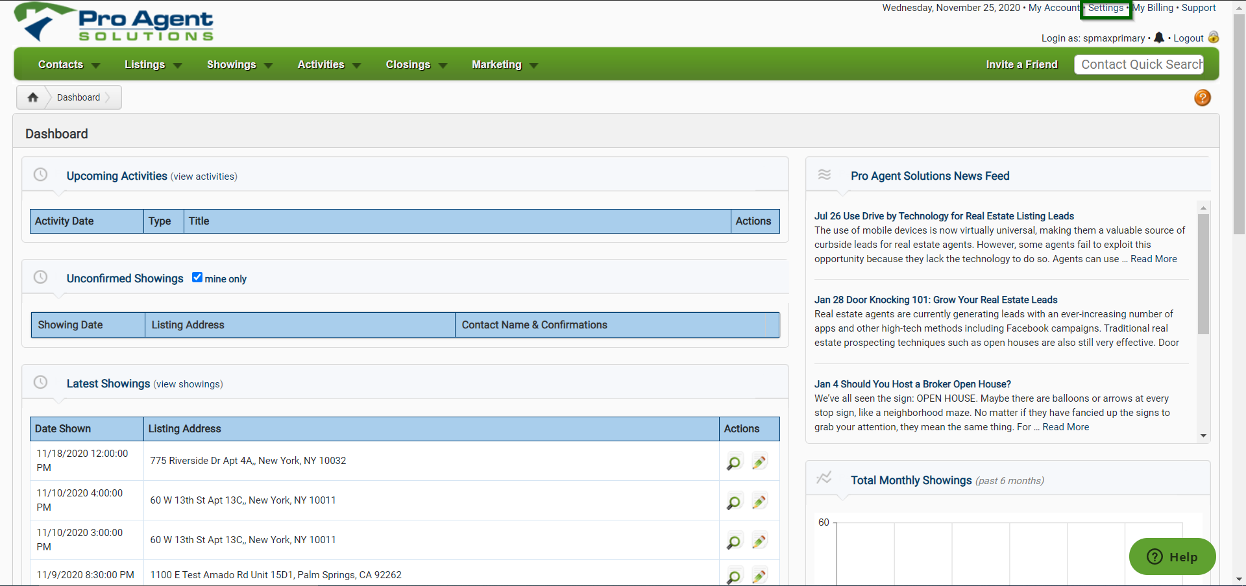Open My Billing link
The width and height of the screenshot is (1246, 586).
point(1153,8)
